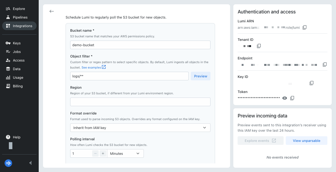Copy the Key ID value
Image resolution: width=336 pixels, height=172 pixels.
coord(312,83)
